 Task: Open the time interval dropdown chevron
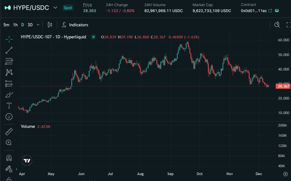38,25
